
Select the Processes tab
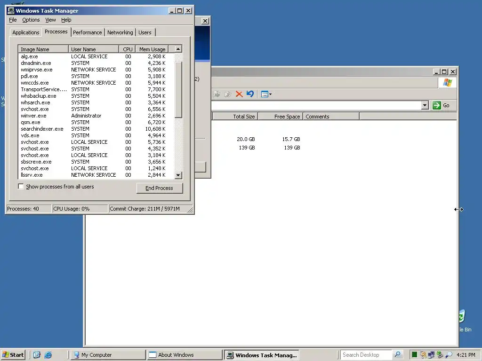click(56, 31)
